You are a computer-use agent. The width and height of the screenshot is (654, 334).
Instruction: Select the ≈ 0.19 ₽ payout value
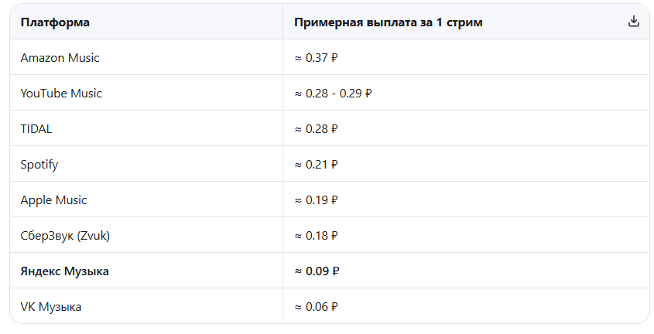click(x=316, y=200)
